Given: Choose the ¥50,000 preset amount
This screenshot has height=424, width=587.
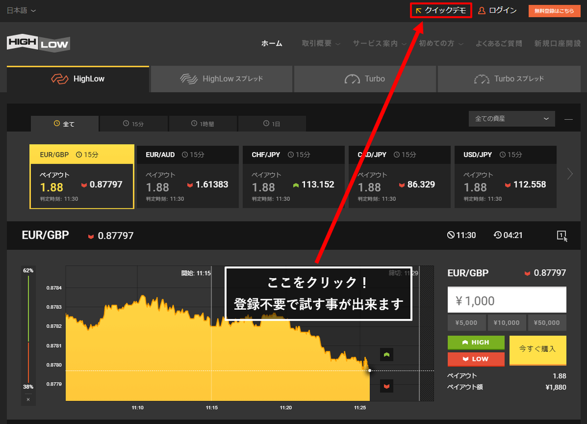Looking at the screenshot, I should pyautogui.click(x=547, y=323).
